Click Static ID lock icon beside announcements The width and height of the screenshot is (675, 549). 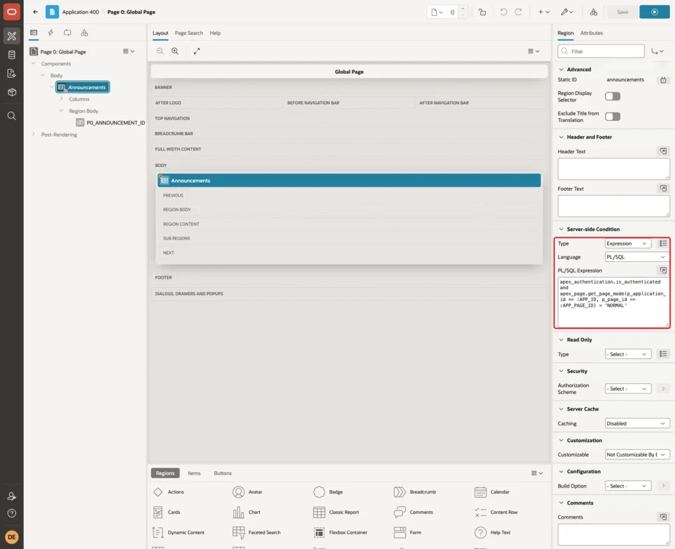(x=663, y=80)
